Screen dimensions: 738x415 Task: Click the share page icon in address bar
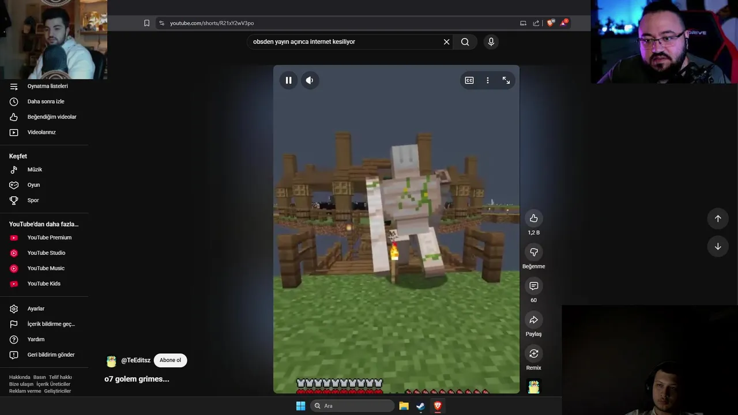(536, 23)
